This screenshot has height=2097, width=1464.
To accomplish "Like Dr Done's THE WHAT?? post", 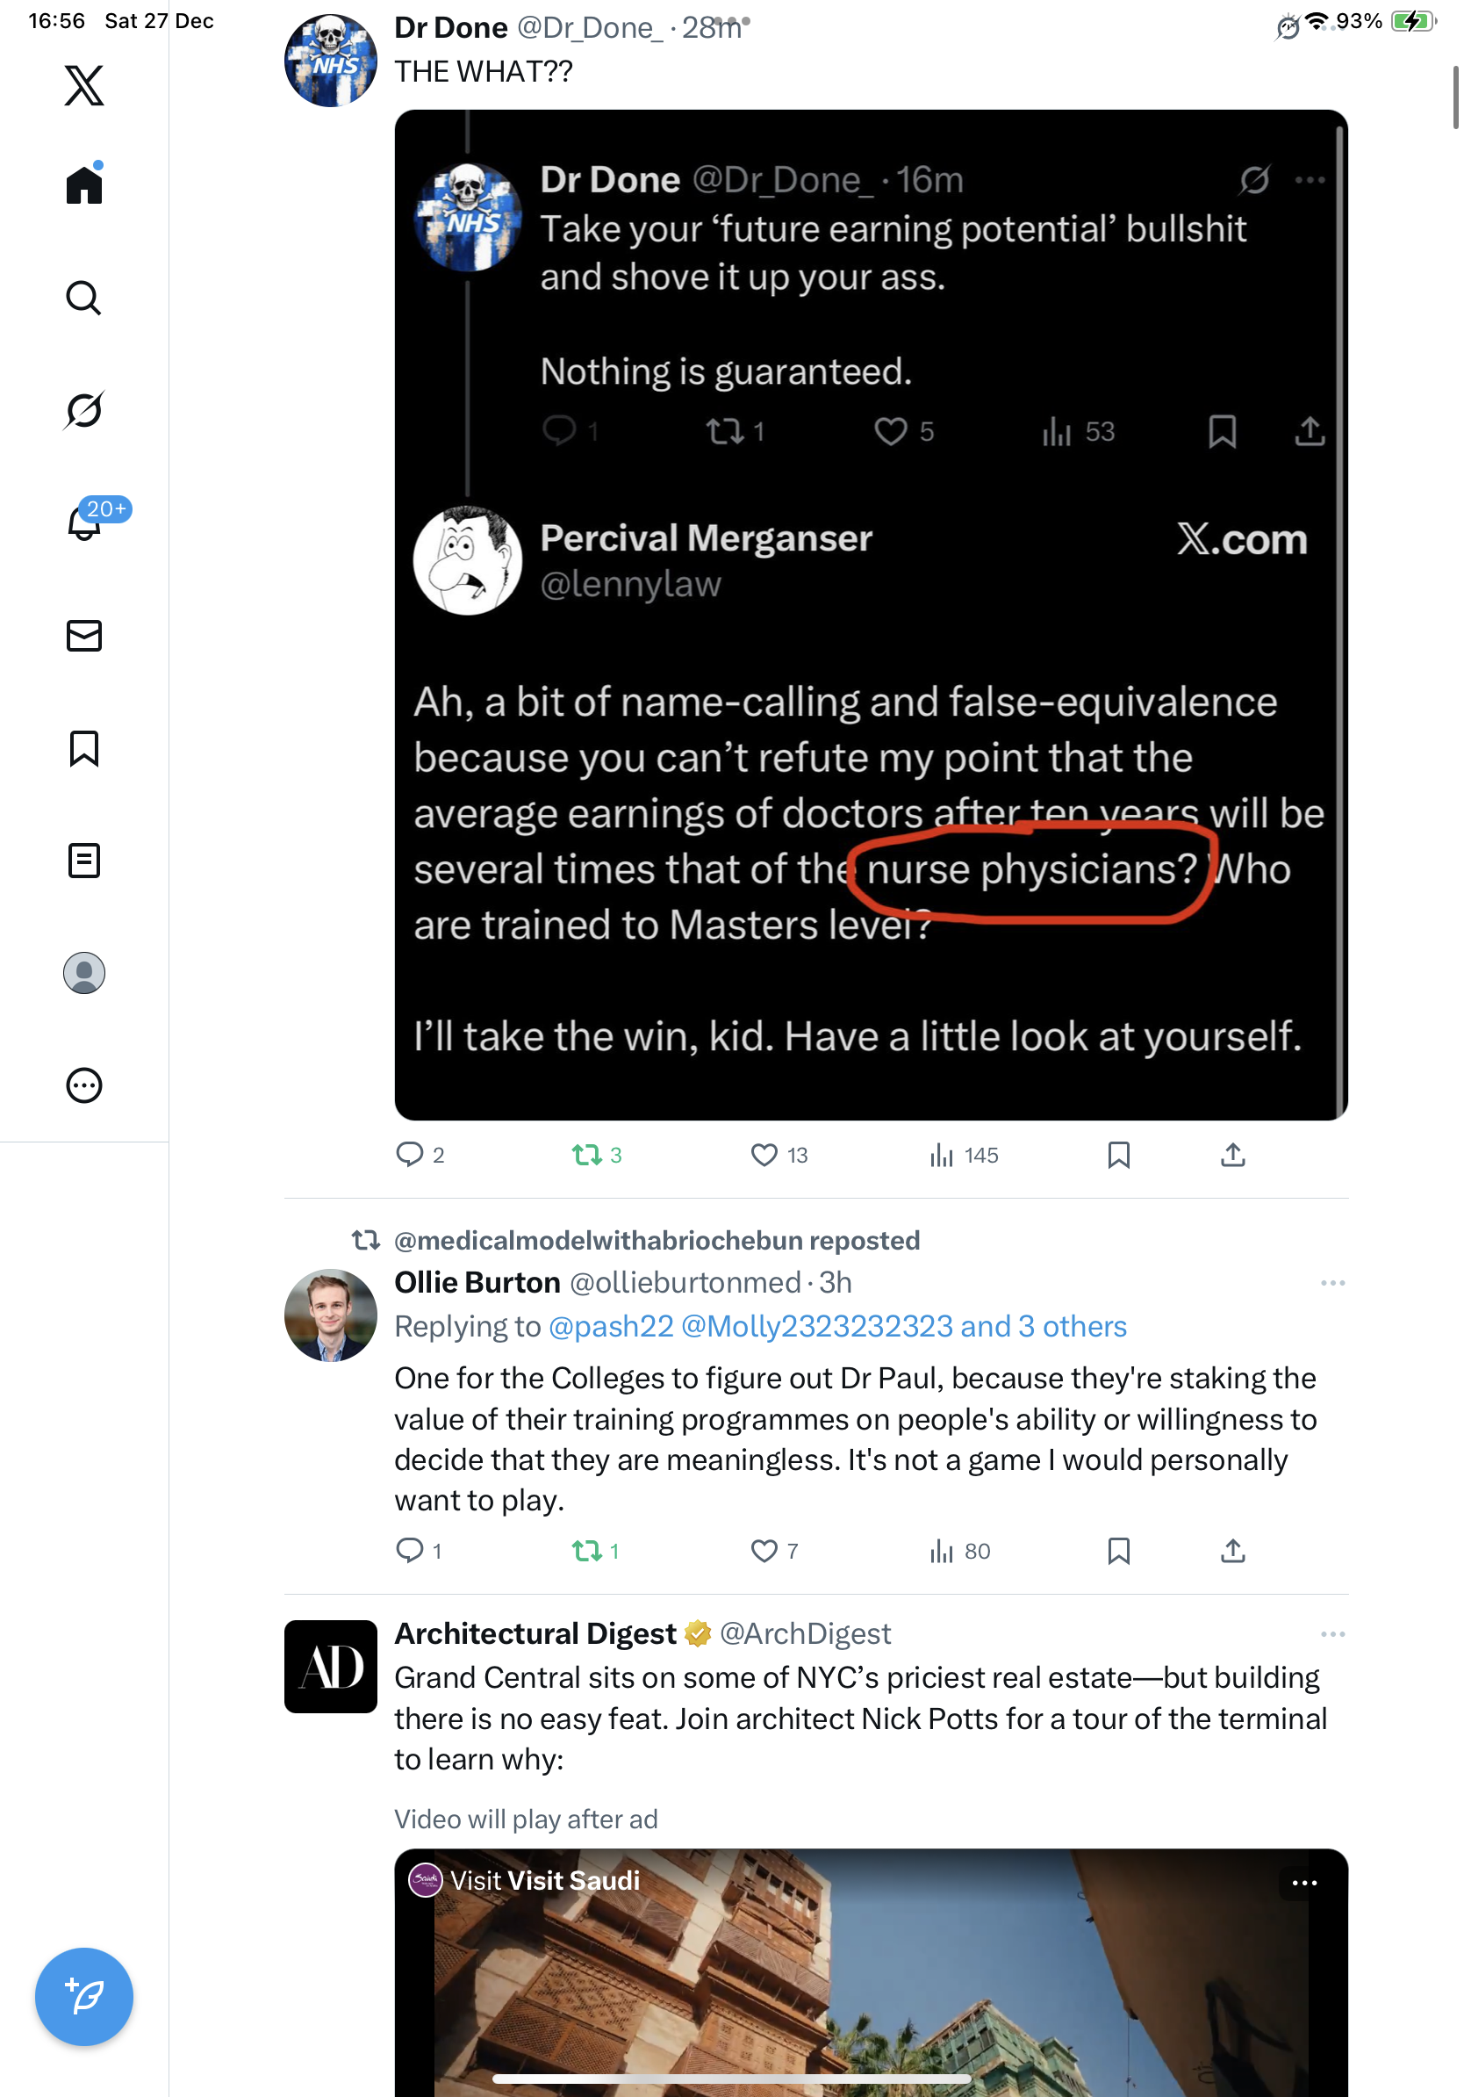I will click(x=764, y=1156).
